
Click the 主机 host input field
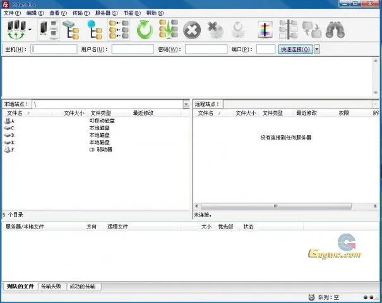[x=54, y=49]
